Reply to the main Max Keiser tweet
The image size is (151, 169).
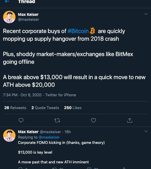(21, 120)
